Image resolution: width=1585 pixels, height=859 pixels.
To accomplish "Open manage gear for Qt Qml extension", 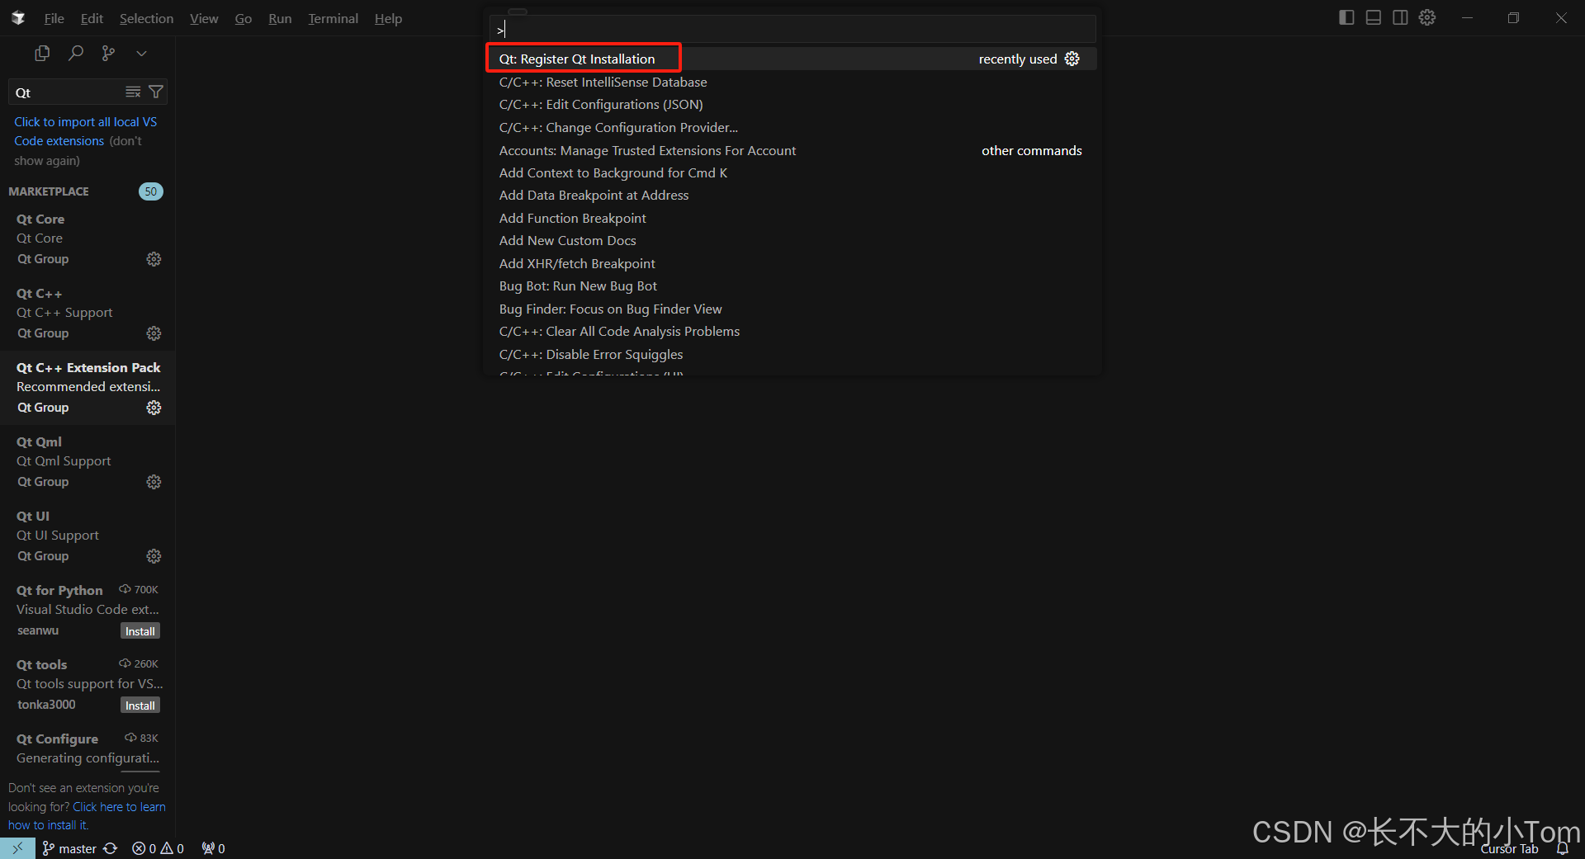I will tap(154, 482).
